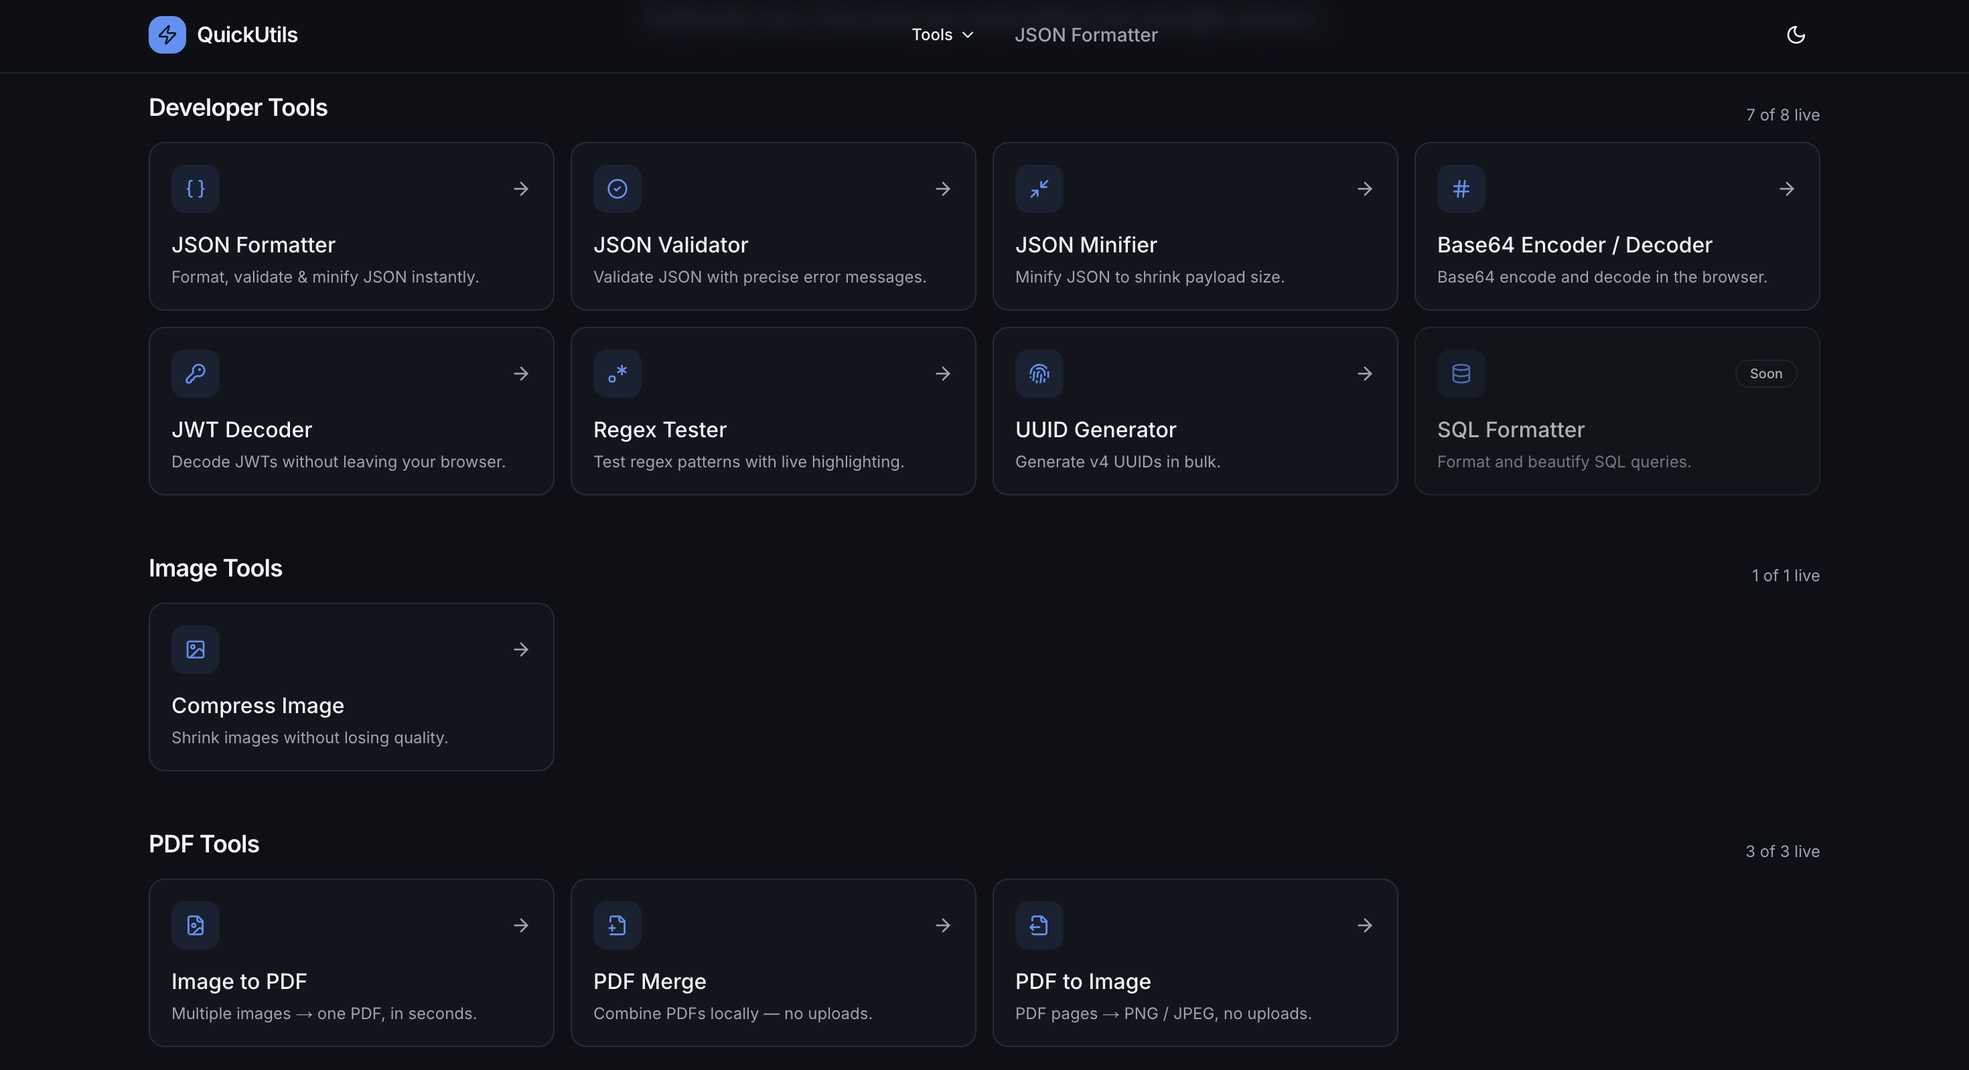Click 'Minify JSON to shrink payload size.' text
The image size is (1969, 1070).
pos(1150,277)
